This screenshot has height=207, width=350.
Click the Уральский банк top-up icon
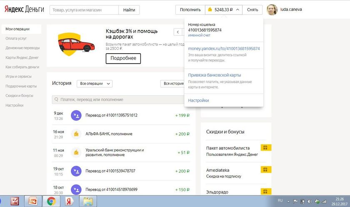tap(76, 153)
